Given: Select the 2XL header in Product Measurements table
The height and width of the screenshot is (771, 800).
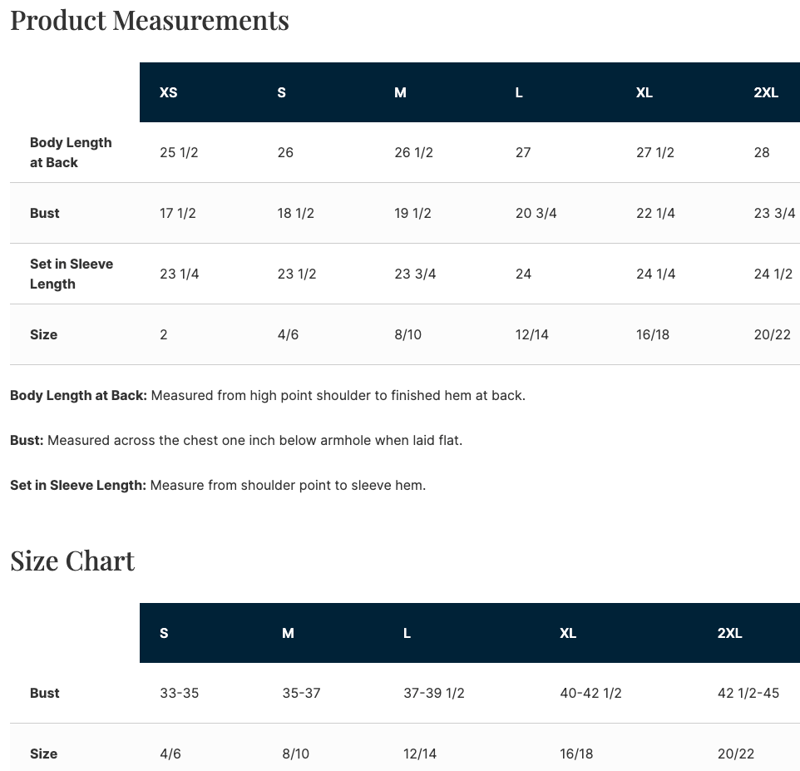Looking at the screenshot, I should [x=766, y=92].
